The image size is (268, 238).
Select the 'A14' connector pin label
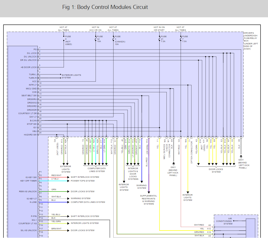click(x=209, y=232)
